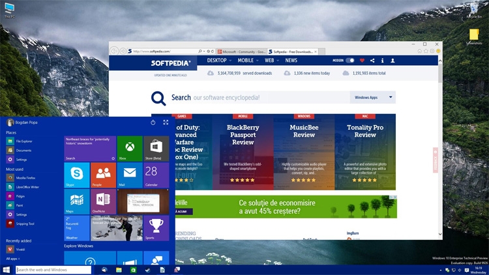
Task: Click the Softpedia info icon
Action: 382,61
